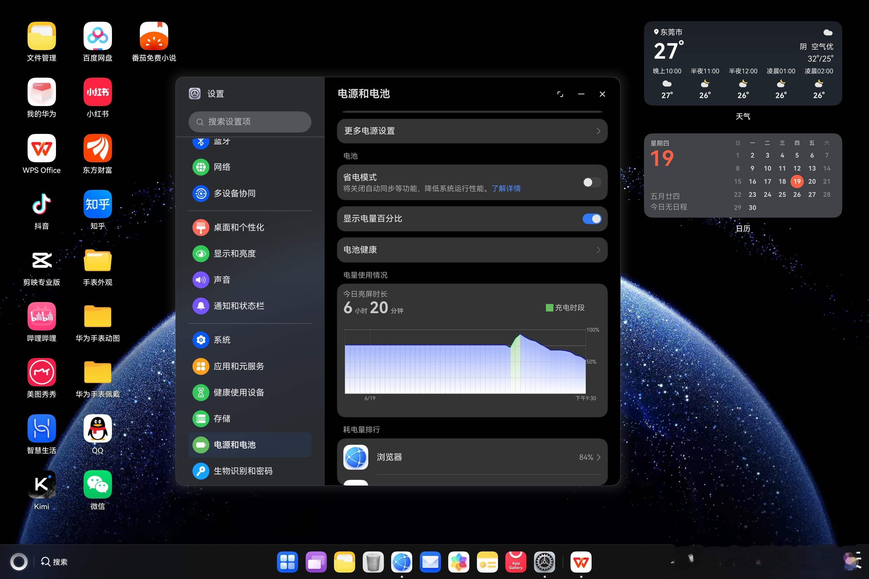
Task: Select 声音 in settings sidebar
Action: (250, 280)
